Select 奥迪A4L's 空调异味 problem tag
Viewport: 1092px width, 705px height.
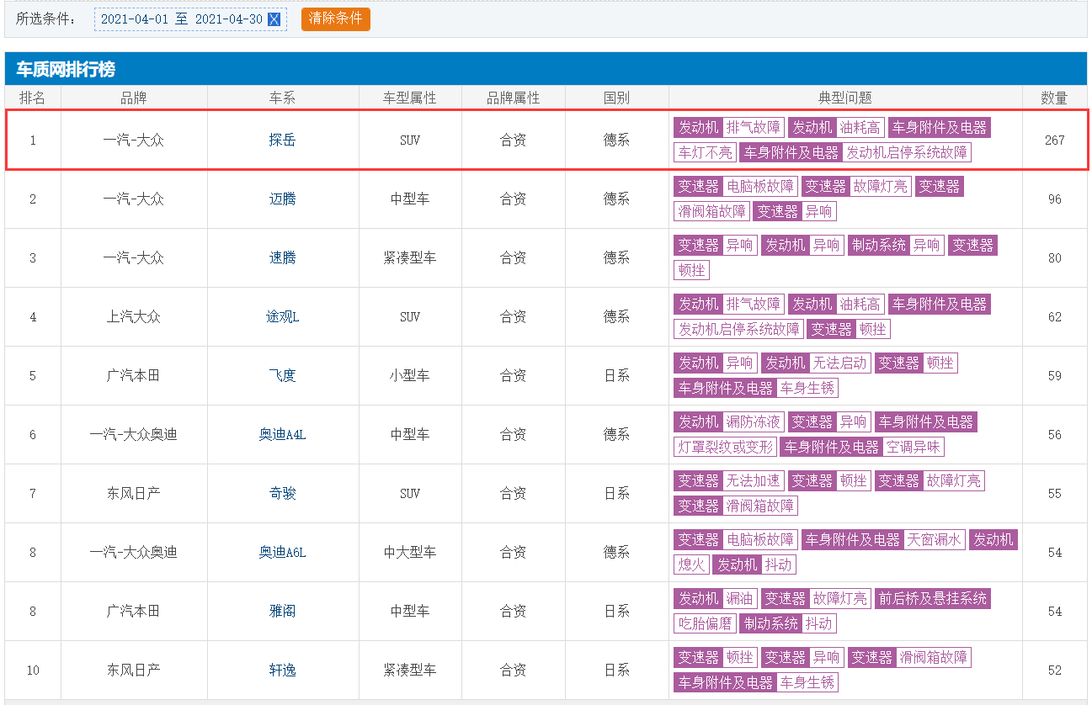click(x=913, y=447)
